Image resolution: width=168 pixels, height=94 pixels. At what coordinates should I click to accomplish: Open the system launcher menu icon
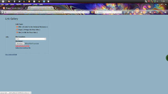point(3,1)
